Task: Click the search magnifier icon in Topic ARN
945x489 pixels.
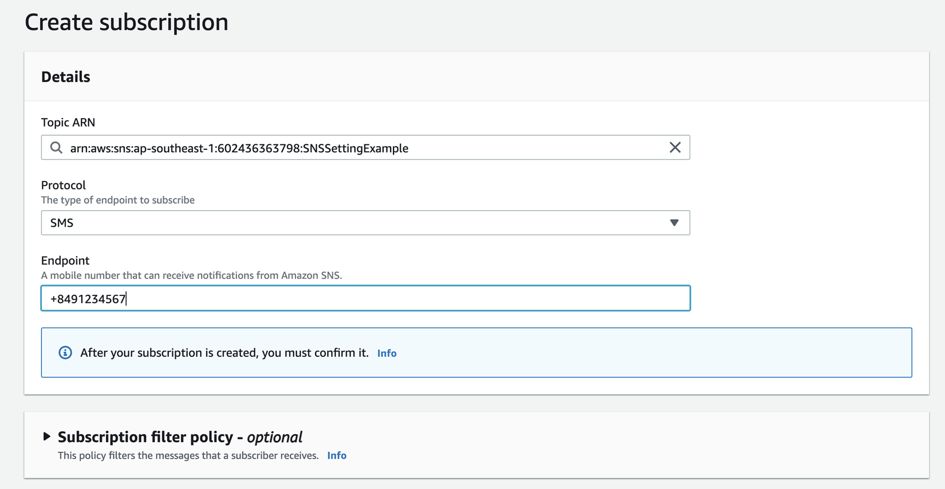Action: [56, 148]
